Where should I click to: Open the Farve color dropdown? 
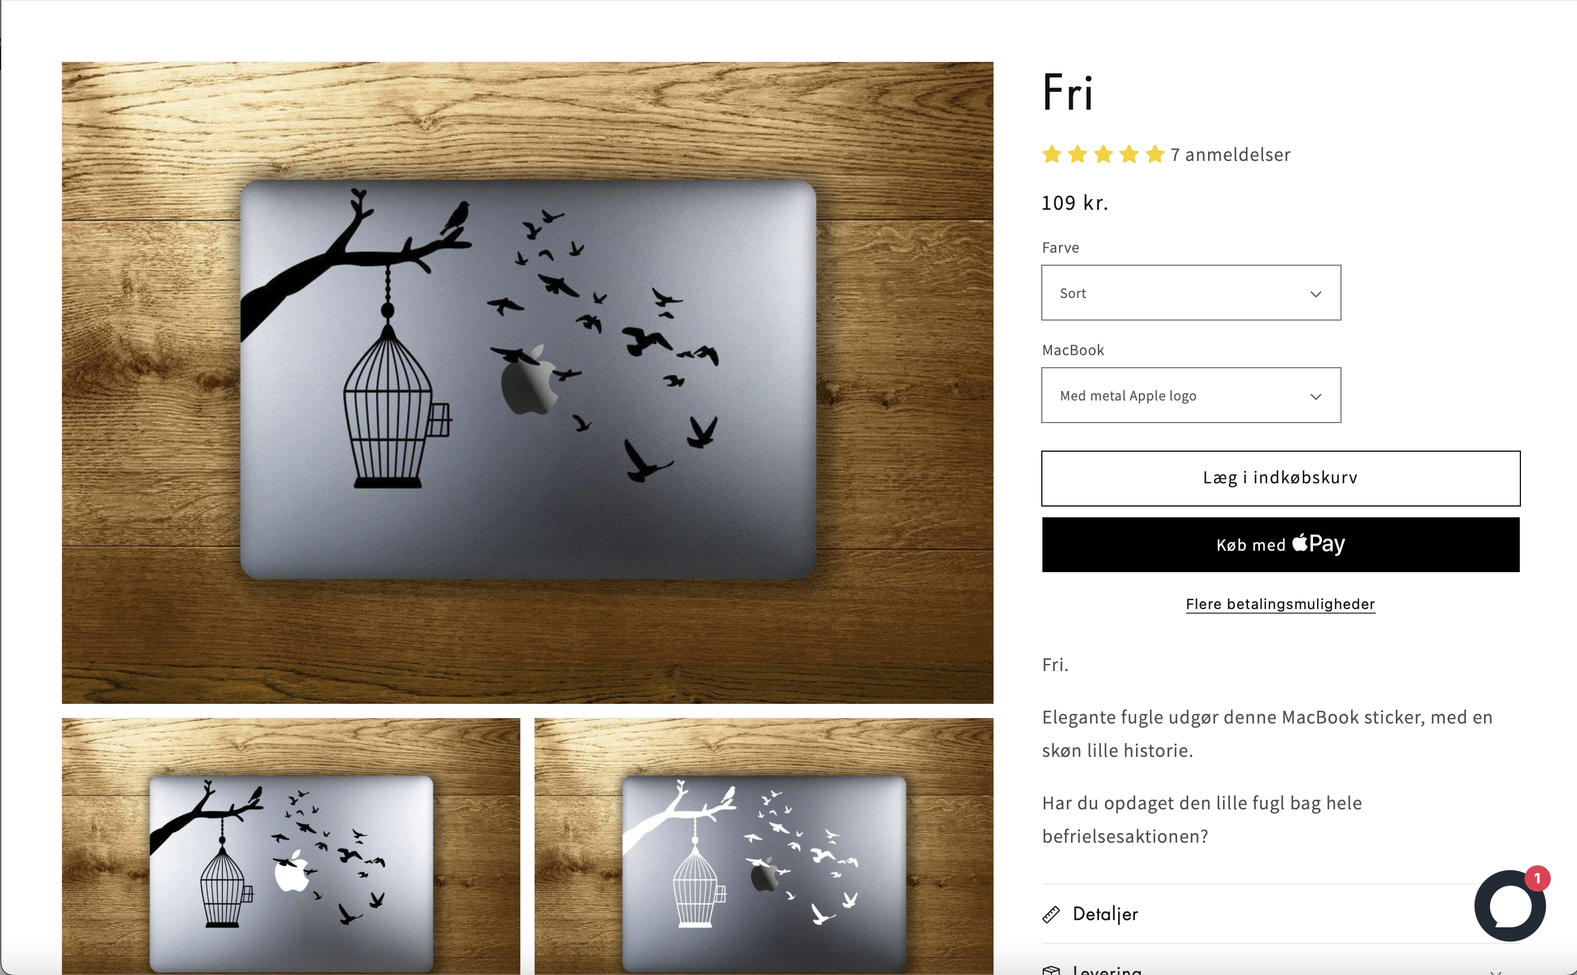[x=1191, y=293]
